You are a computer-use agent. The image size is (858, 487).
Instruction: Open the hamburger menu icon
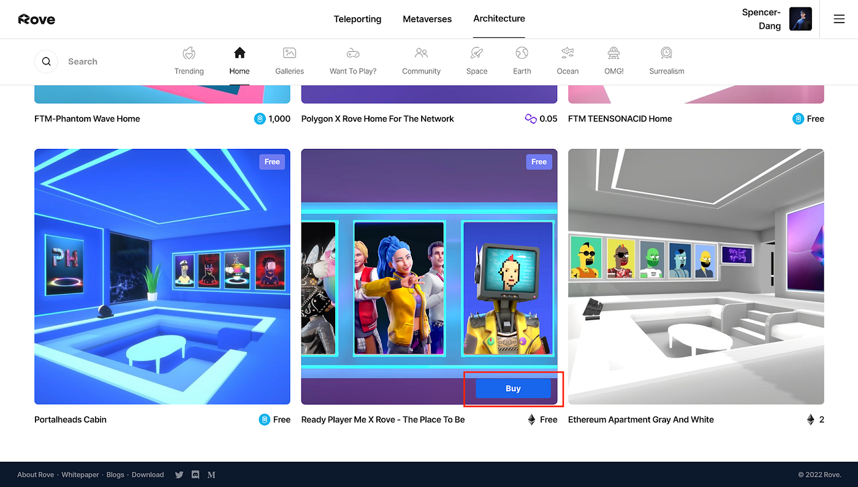[x=839, y=19]
